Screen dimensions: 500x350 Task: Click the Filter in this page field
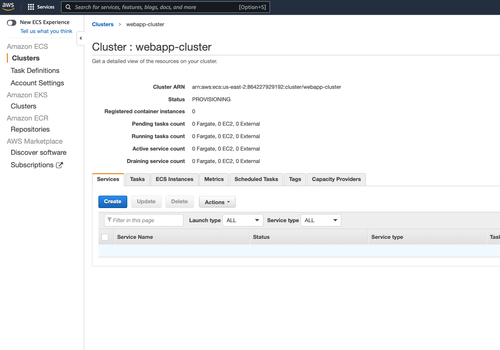[144, 220]
